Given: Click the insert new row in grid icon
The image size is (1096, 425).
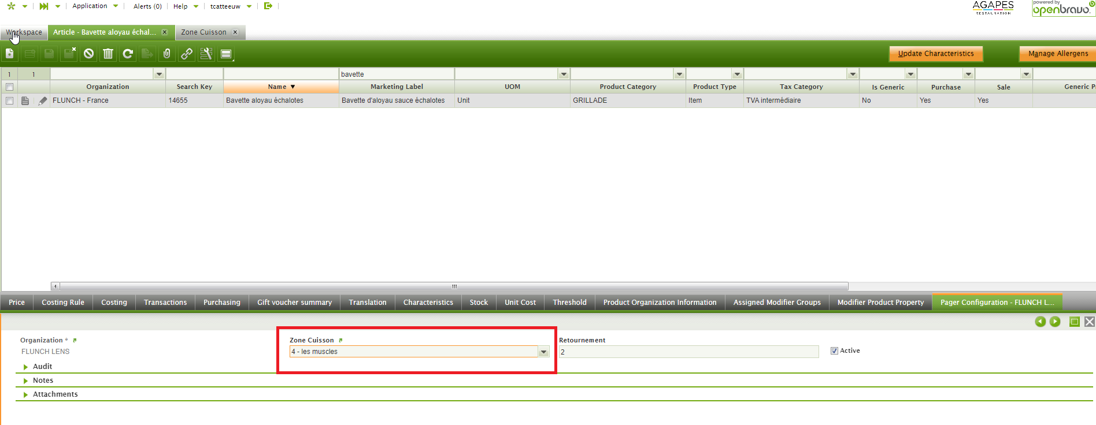Looking at the screenshot, I should coord(29,54).
